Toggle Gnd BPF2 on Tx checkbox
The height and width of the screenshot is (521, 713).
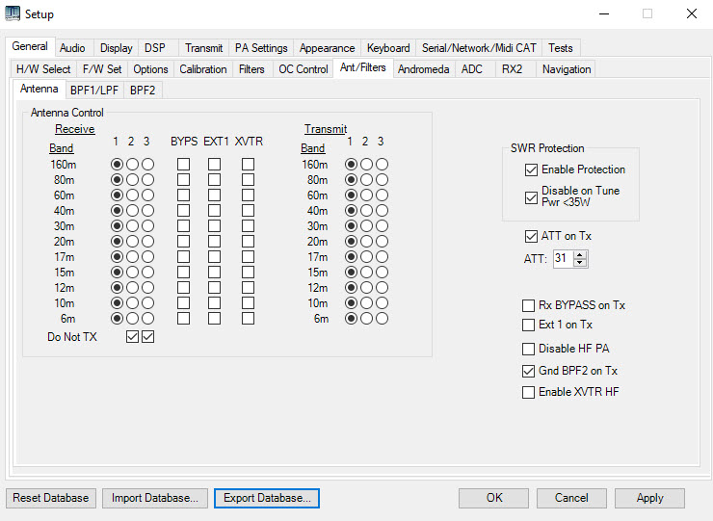[528, 371]
